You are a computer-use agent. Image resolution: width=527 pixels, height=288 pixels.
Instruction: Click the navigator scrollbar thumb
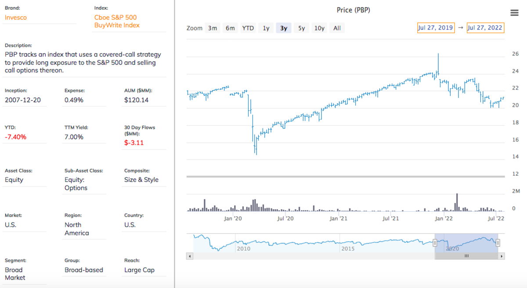[x=466, y=256]
